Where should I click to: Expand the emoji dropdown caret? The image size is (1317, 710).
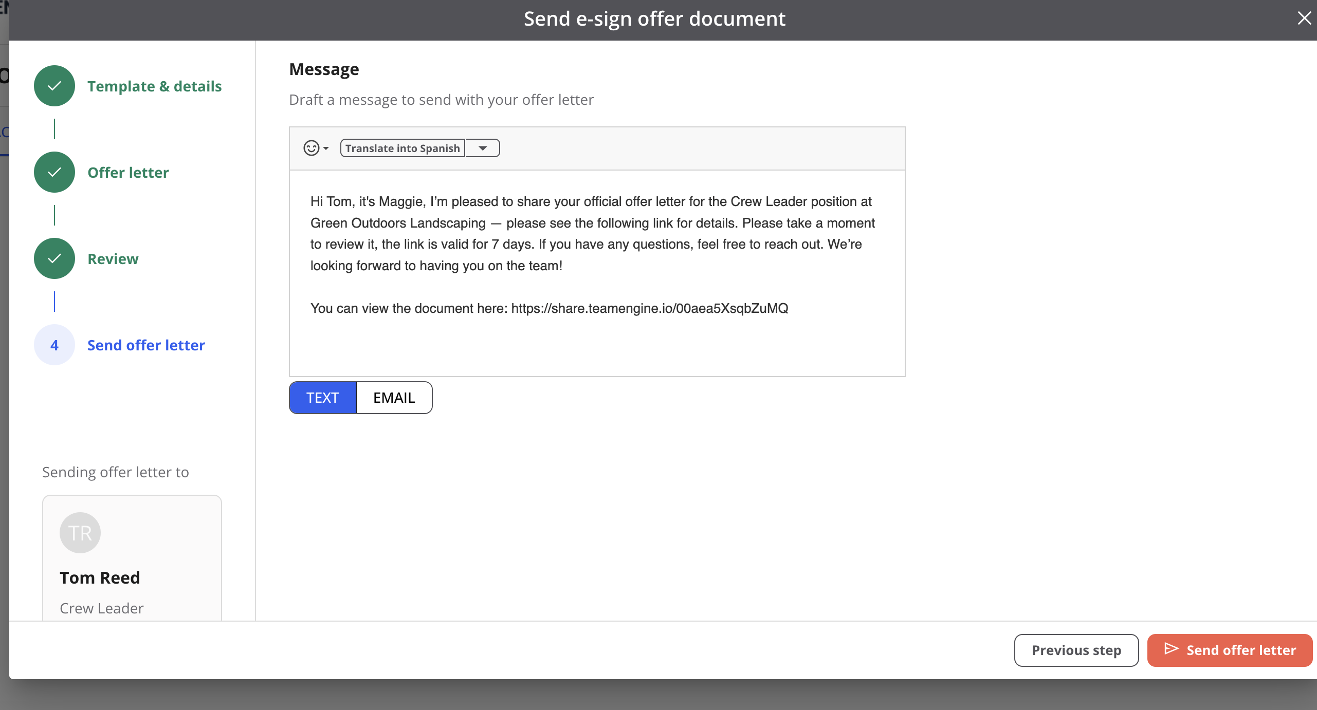click(x=326, y=148)
